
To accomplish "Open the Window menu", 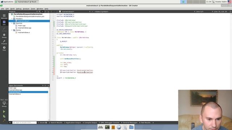I will point(40,9).
